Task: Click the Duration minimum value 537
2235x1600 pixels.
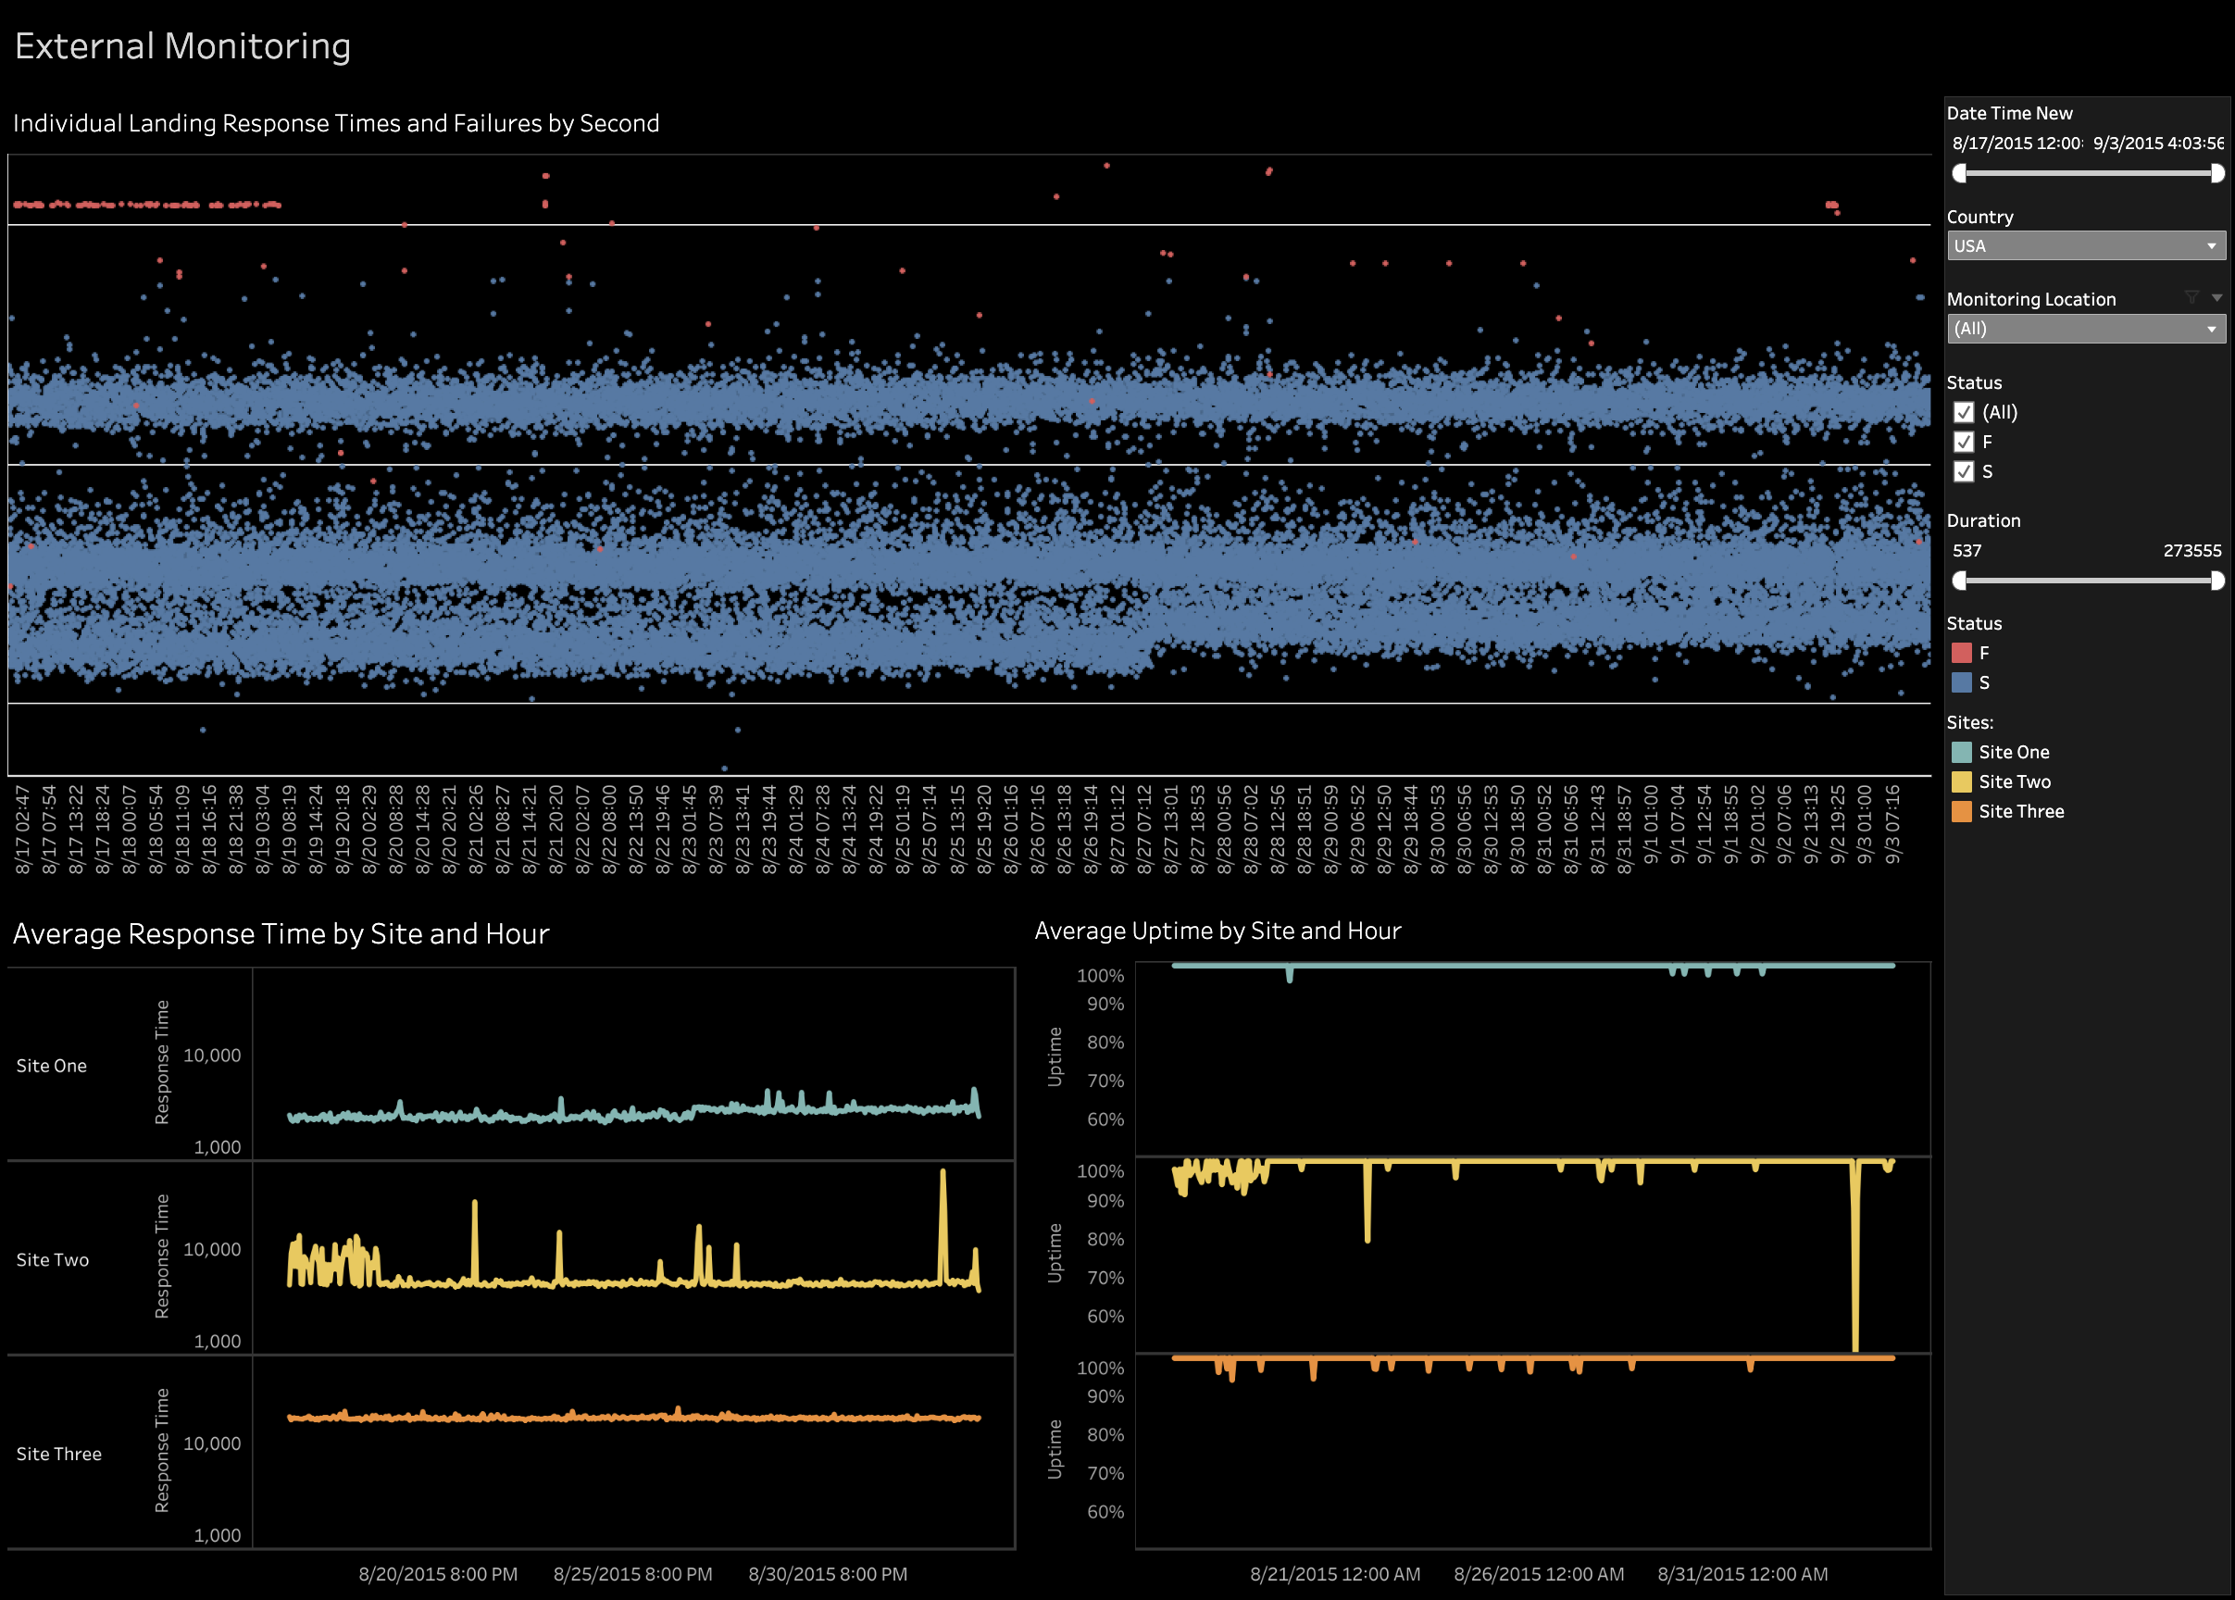Action: coord(1967,551)
